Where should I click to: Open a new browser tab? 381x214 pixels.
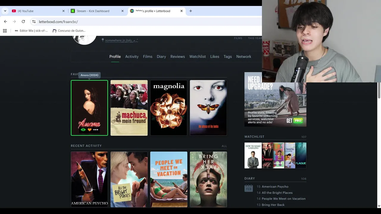[190, 11]
